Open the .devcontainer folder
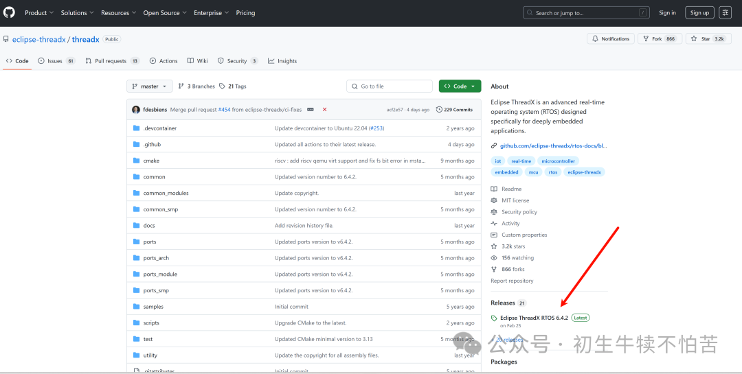Screen dimensions: 742x374 (160, 128)
